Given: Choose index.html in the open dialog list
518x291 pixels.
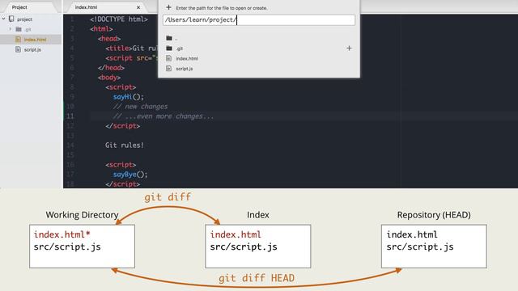Looking at the screenshot, I should coord(187,58).
